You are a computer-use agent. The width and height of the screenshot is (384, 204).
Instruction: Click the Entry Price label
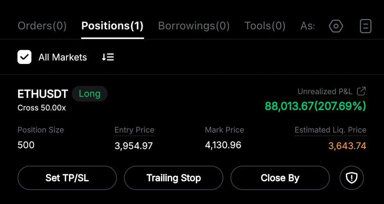(x=134, y=130)
